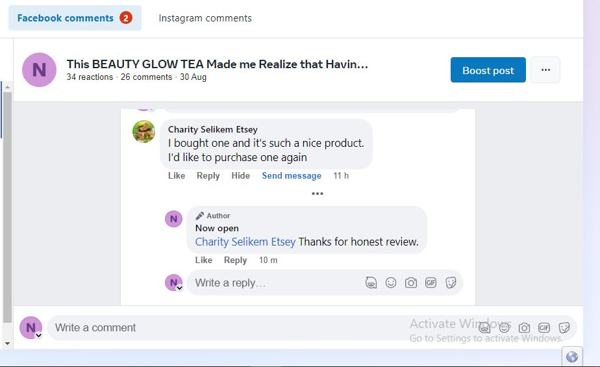Add a sticker in the bottom comment box
This screenshot has width=600, height=367.
(x=564, y=327)
